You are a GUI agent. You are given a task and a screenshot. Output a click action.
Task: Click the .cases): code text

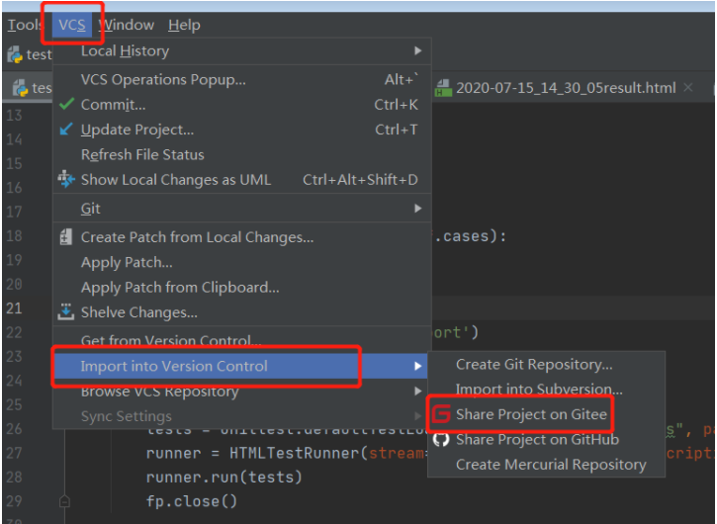point(470,236)
